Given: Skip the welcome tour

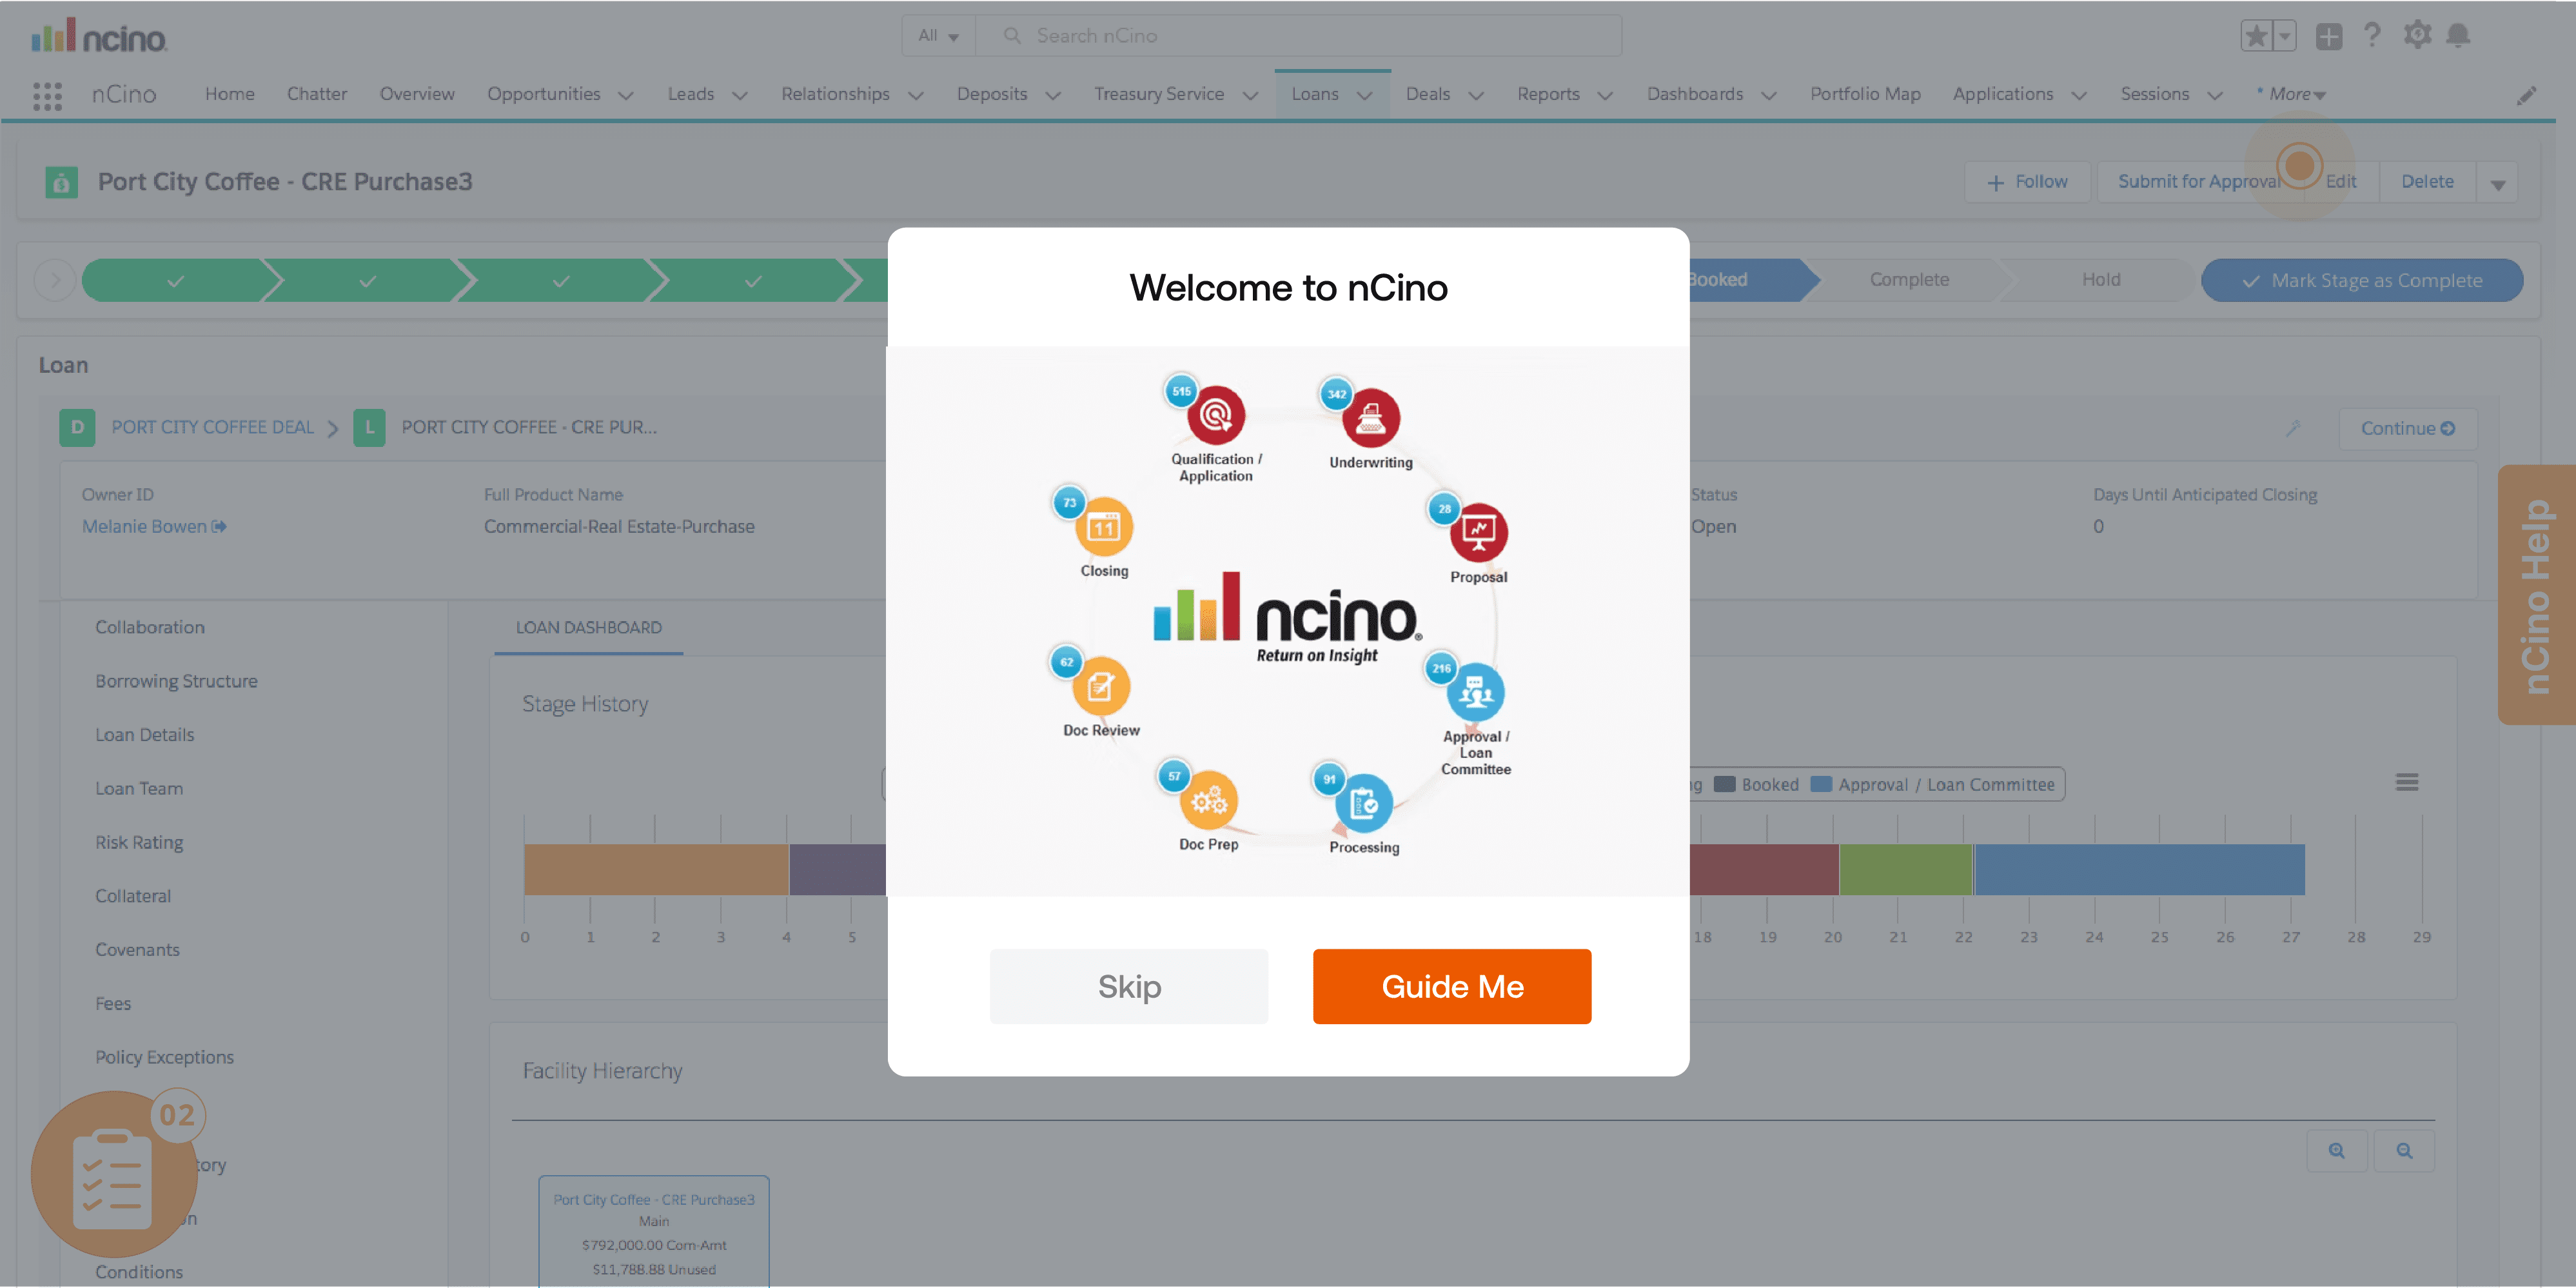Looking at the screenshot, I should tap(1129, 986).
